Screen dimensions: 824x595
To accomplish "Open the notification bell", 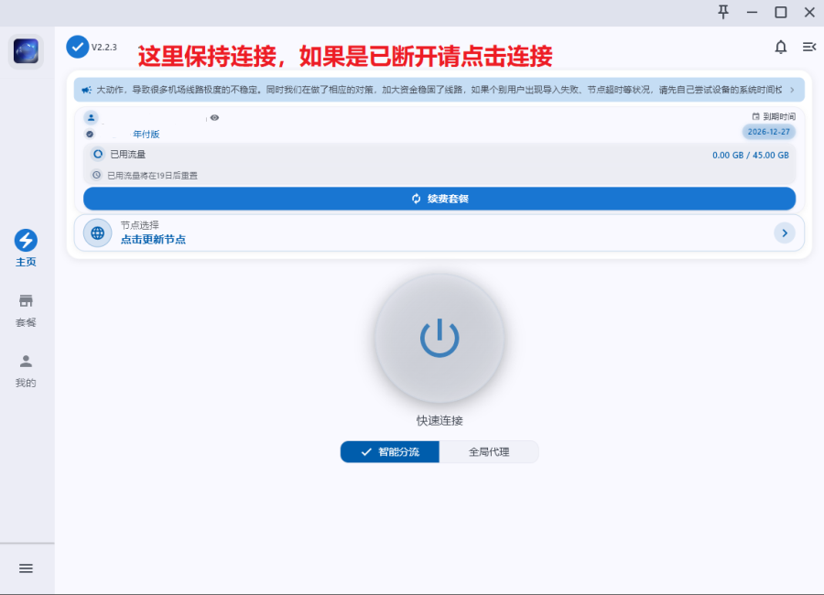I will [x=780, y=48].
